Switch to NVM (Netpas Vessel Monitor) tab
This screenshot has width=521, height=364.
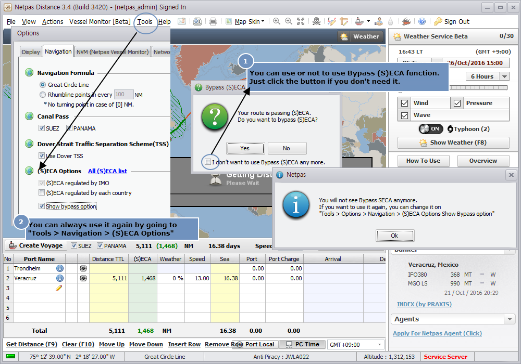point(113,52)
